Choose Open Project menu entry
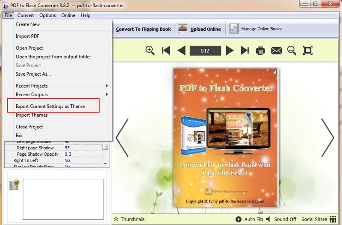The width and height of the screenshot is (342, 225). (x=29, y=48)
